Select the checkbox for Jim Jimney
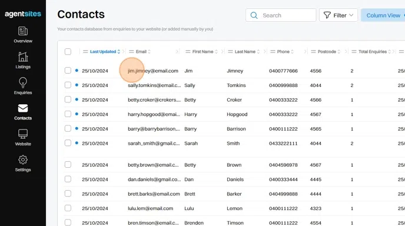405x226 pixels. click(68, 71)
